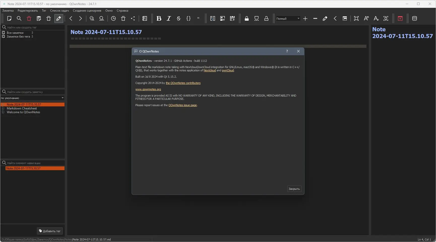Open the note history clock icon
This screenshot has width=436, height=242.
[113, 18]
